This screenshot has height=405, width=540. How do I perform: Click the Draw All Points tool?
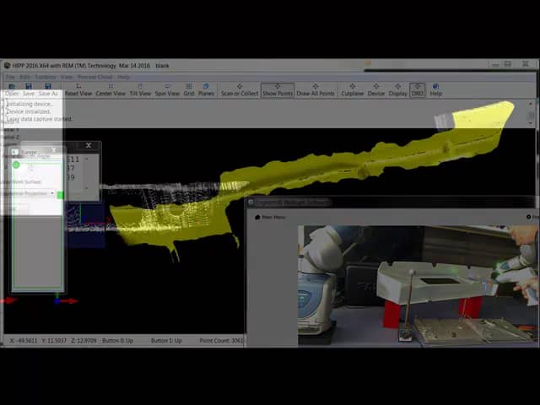click(316, 89)
